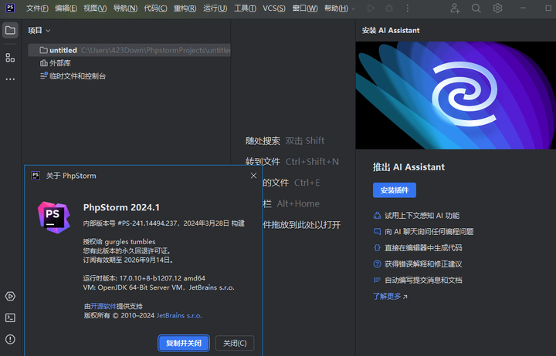The width and height of the screenshot is (556, 356).
Task: Open the 编辑(E) menu
Action: tap(66, 8)
